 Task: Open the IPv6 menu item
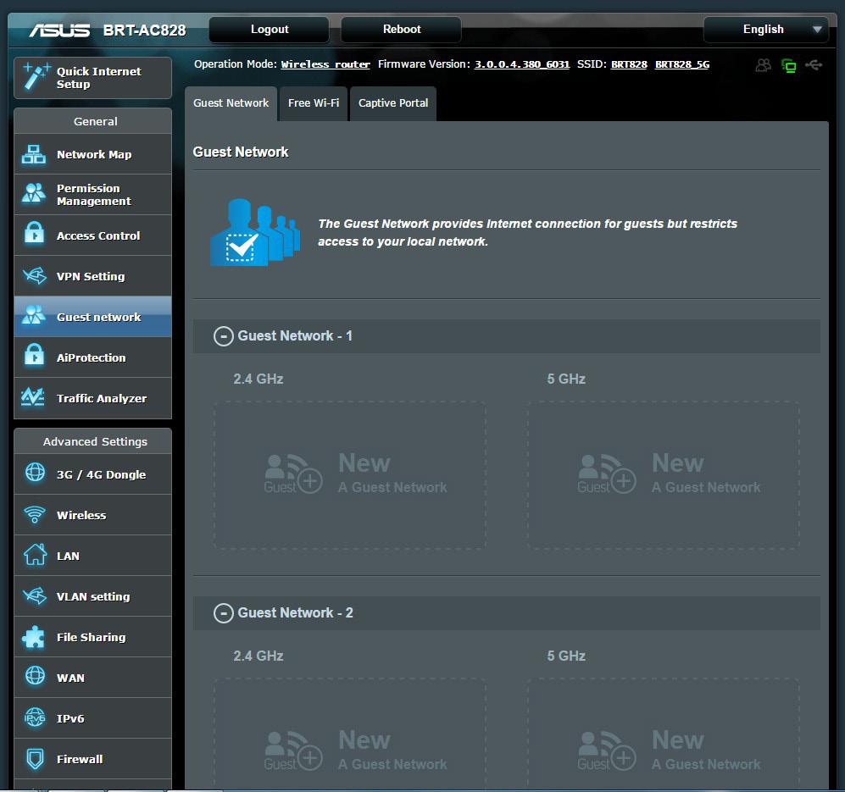tap(92, 718)
